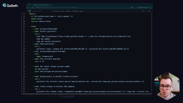183x103 pixels.
Task: Open Issues in GitHub header
Action: 62,11
